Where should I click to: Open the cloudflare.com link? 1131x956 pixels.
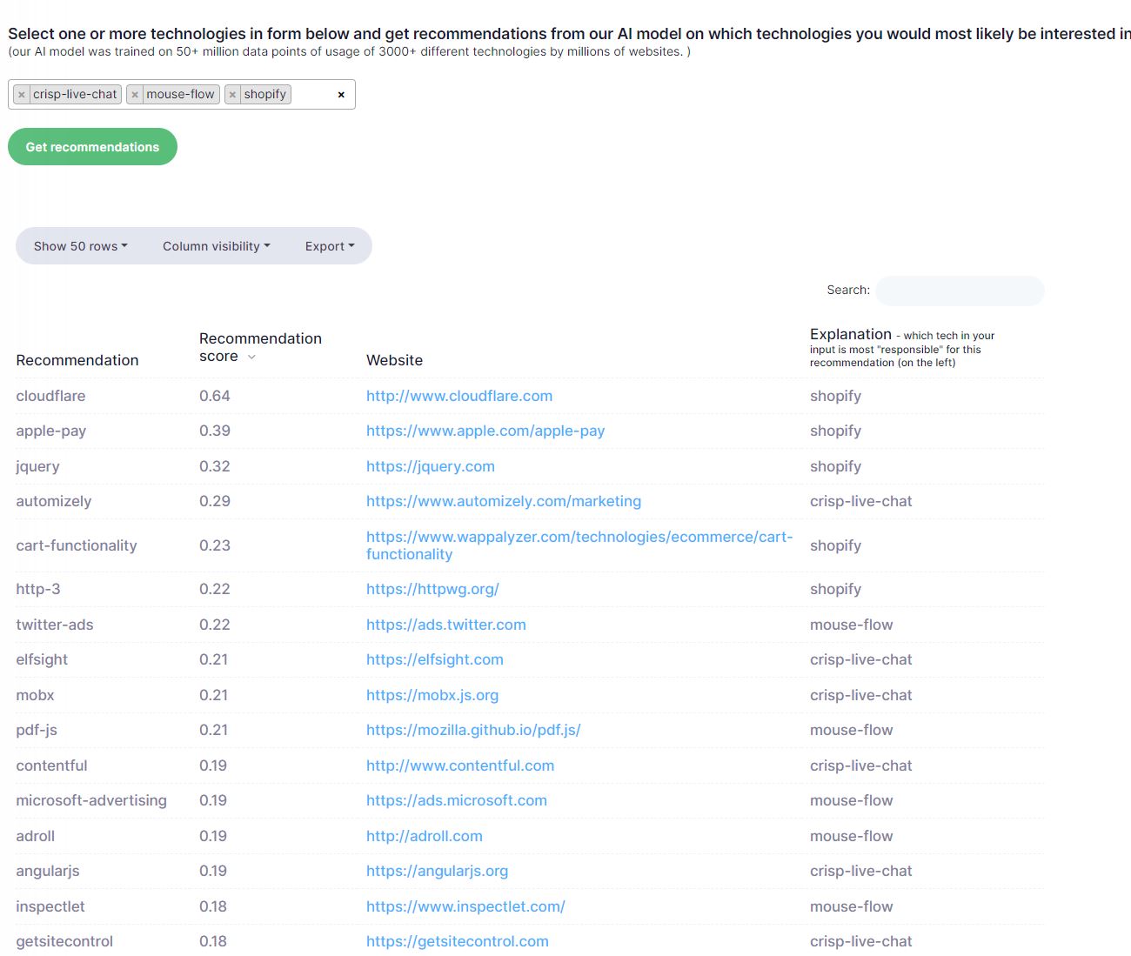coord(459,396)
